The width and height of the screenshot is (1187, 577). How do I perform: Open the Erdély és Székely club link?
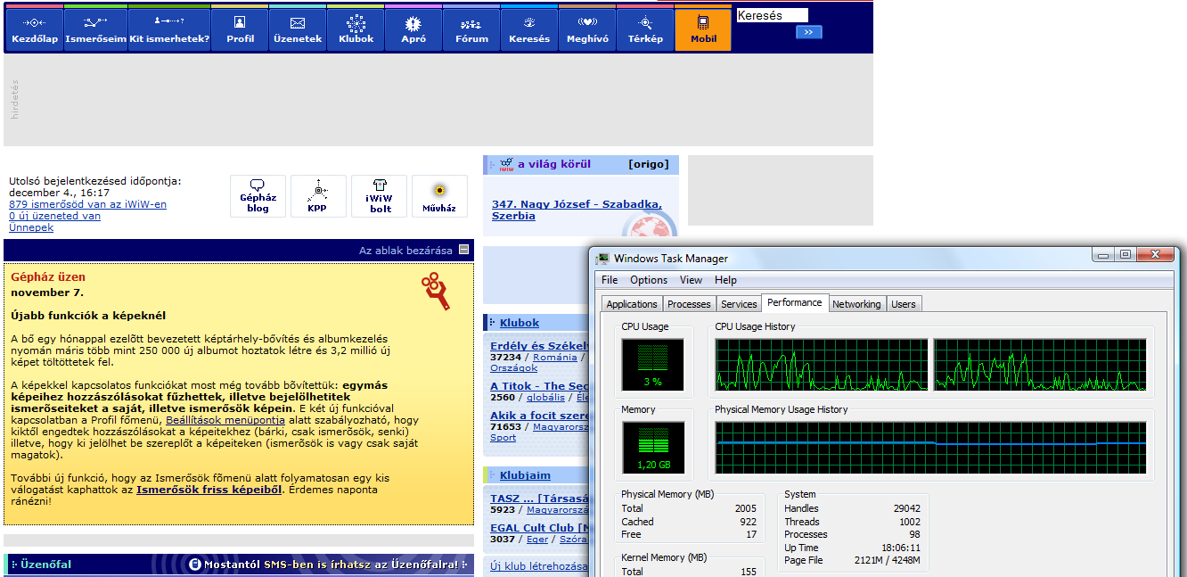click(540, 345)
